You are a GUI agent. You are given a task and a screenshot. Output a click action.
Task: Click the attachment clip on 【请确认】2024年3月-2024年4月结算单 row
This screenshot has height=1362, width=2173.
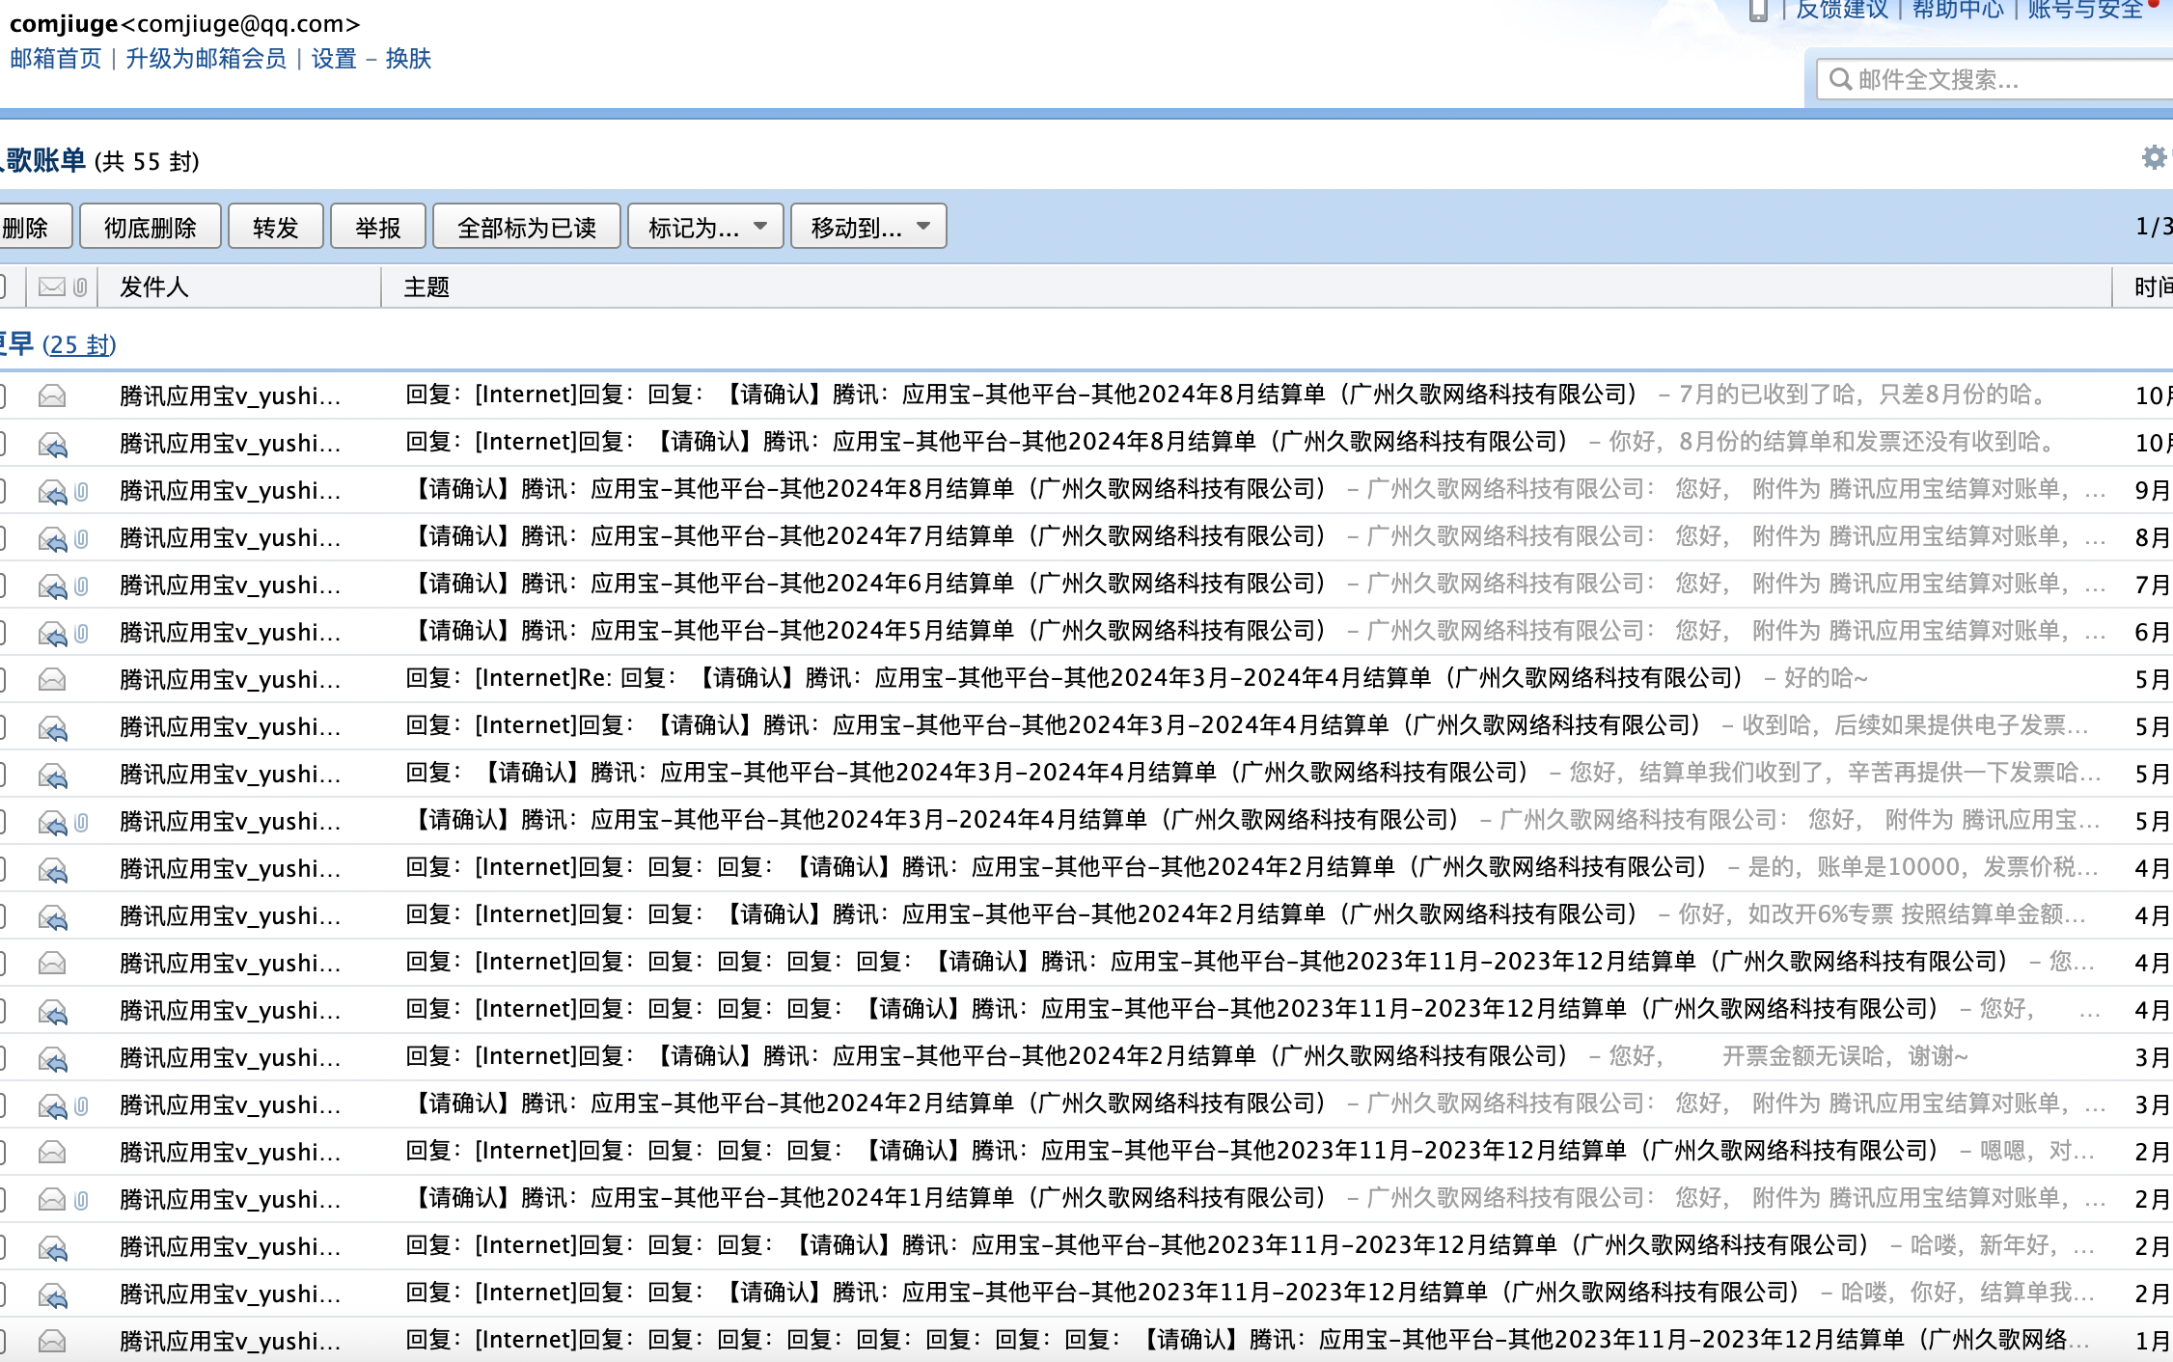(82, 822)
